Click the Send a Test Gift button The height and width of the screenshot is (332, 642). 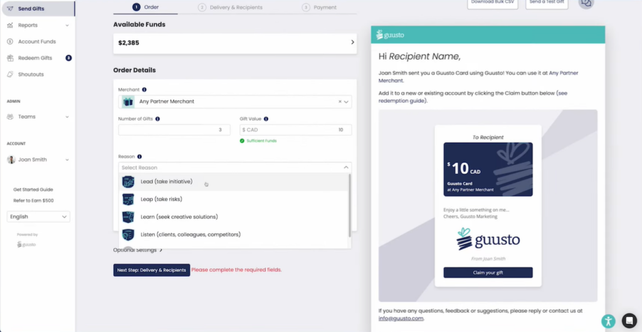(x=547, y=3)
